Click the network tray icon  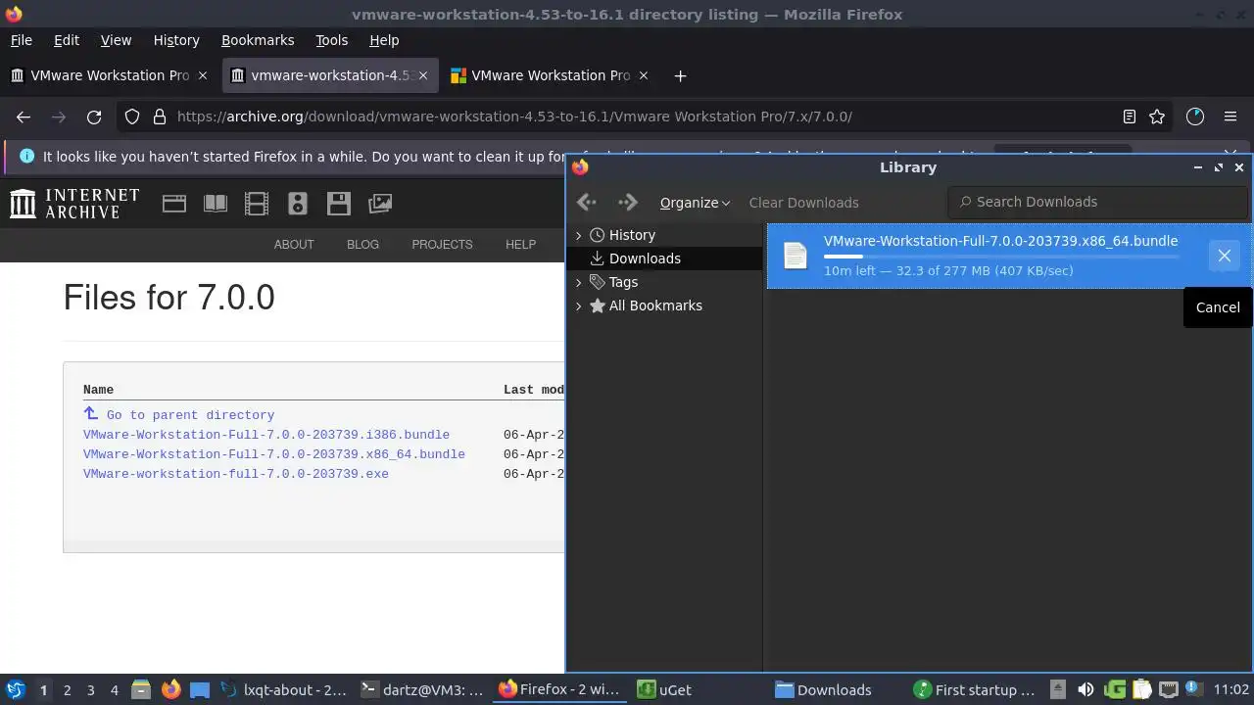1168,689
